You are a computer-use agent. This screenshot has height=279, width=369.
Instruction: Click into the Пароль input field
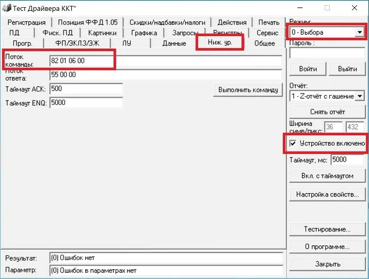(327, 53)
